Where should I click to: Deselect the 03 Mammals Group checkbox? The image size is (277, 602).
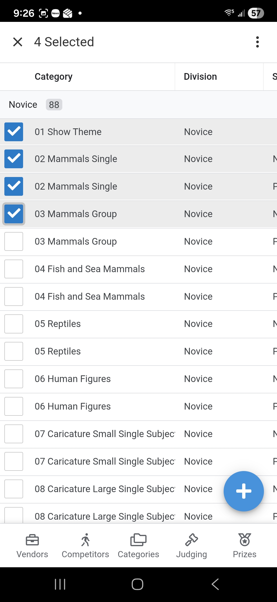click(x=14, y=214)
